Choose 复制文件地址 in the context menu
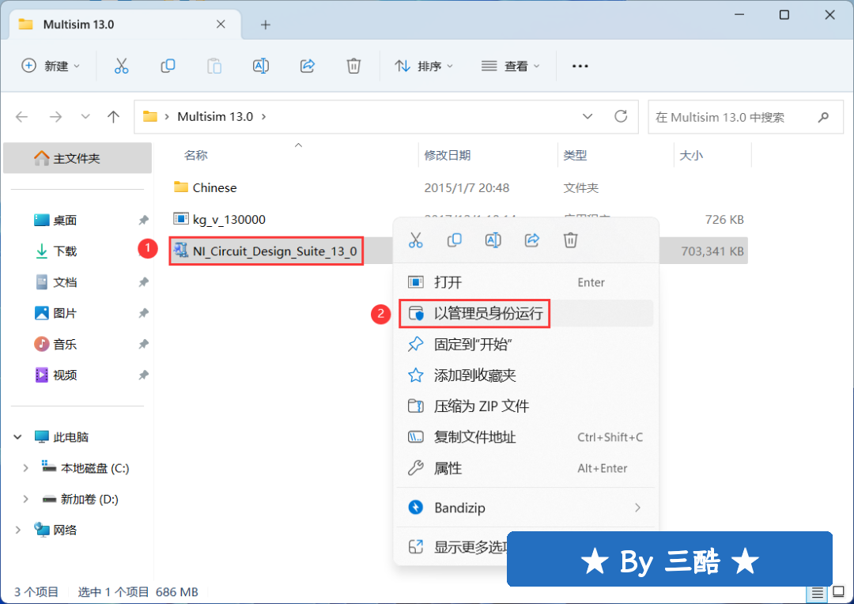This screenshot has height=604, width=854. [x=526, y=437]
